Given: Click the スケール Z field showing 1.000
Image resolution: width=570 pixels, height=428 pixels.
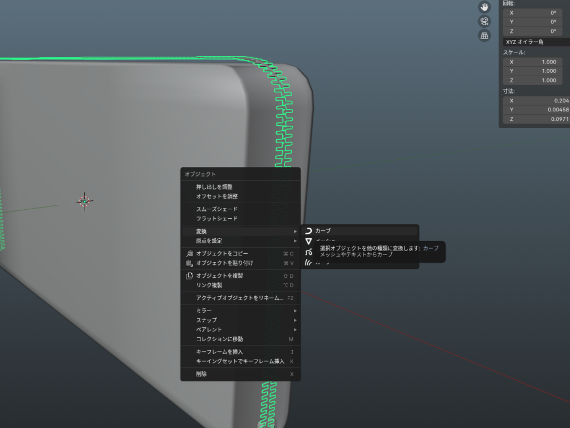Looking at the screenshot, I should coord(533,80).
